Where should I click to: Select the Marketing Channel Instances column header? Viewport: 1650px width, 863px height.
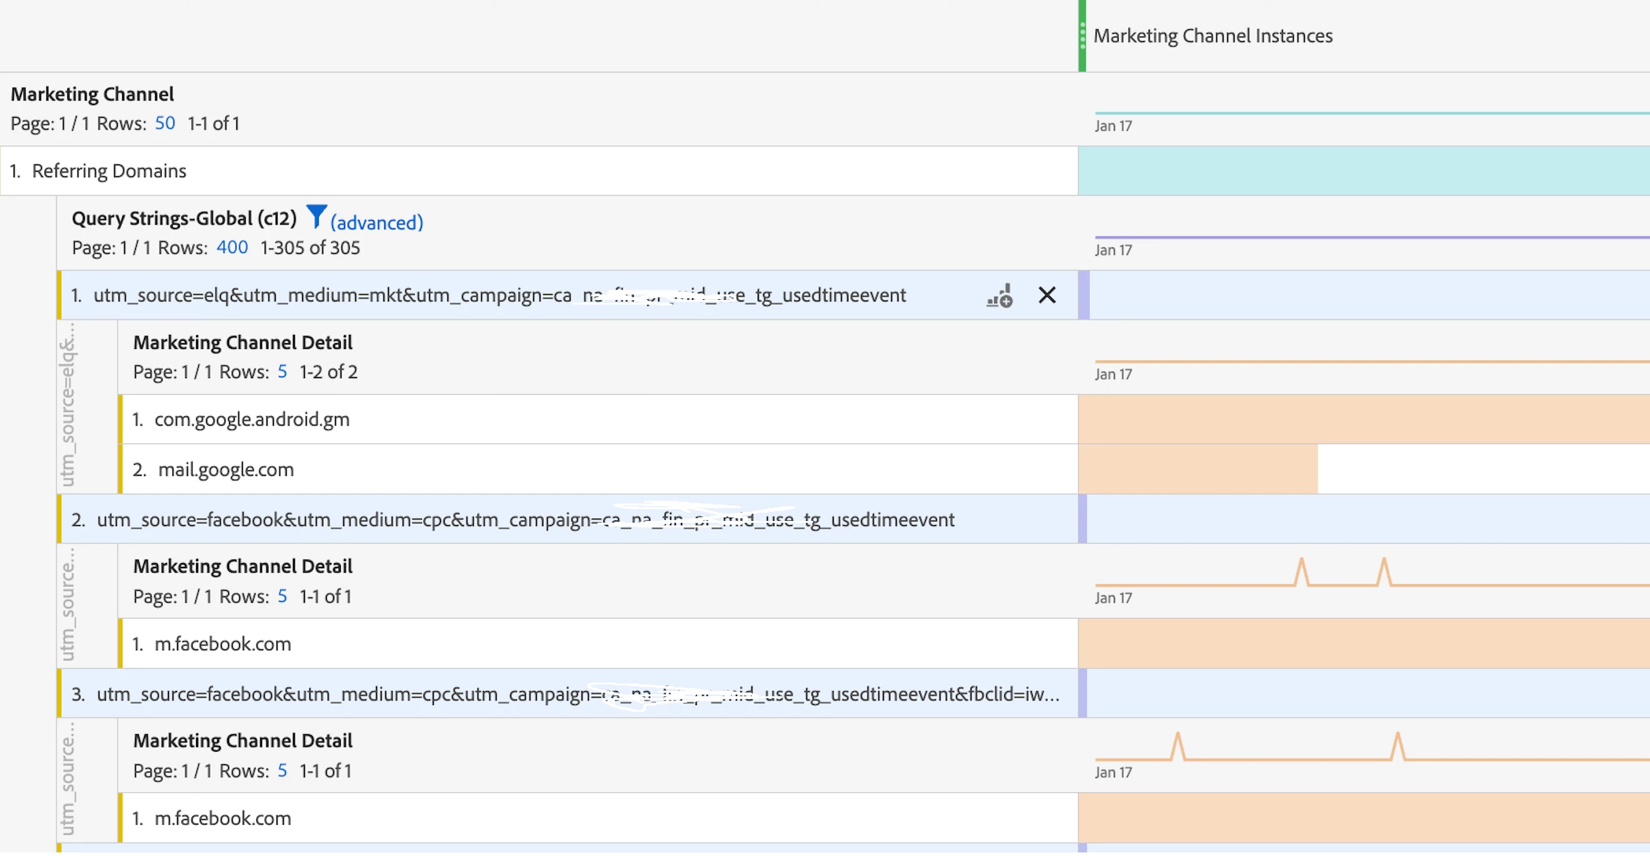[1213, 36]
